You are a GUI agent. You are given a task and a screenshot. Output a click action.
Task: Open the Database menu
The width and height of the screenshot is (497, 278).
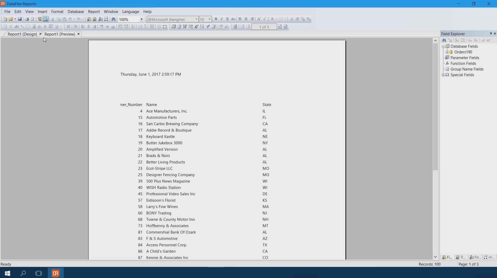tap(76, 12)
